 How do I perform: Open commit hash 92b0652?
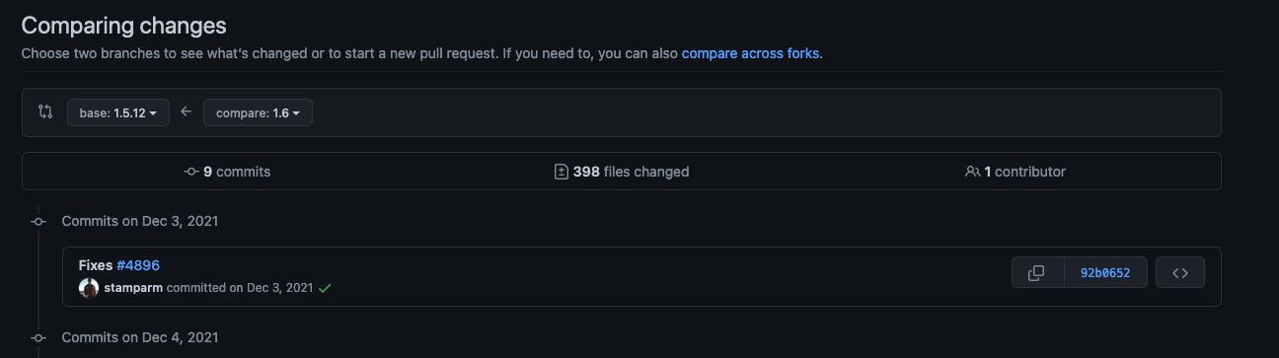pyautogui.click(x=1105, y=273)
